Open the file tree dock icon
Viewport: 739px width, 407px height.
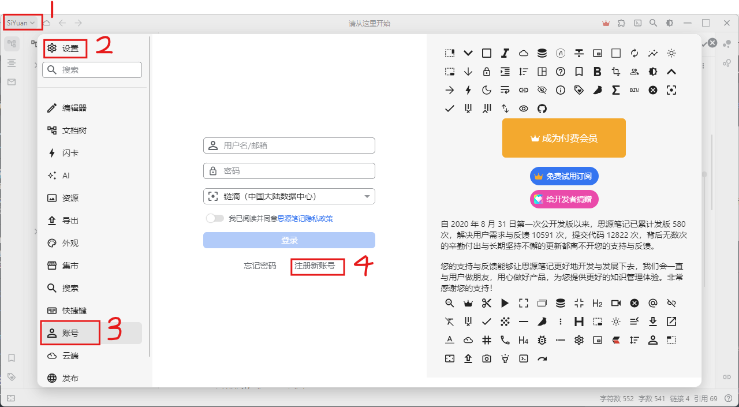pos(12,43)
